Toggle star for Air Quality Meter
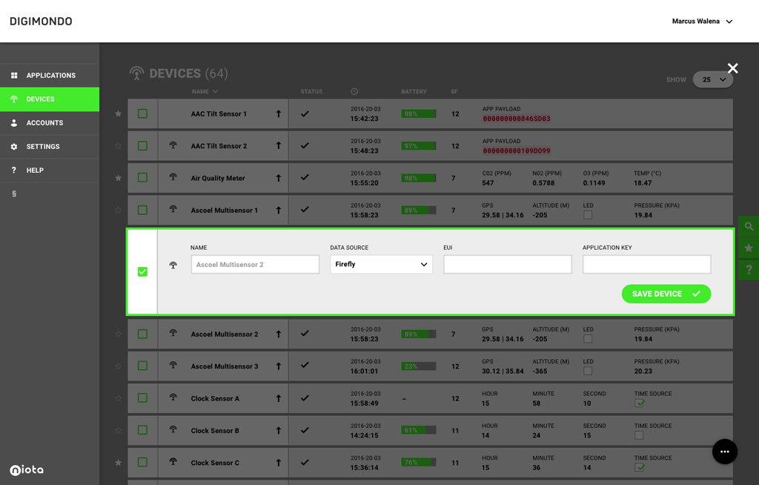The image size is (759, 485). [118, 178]
